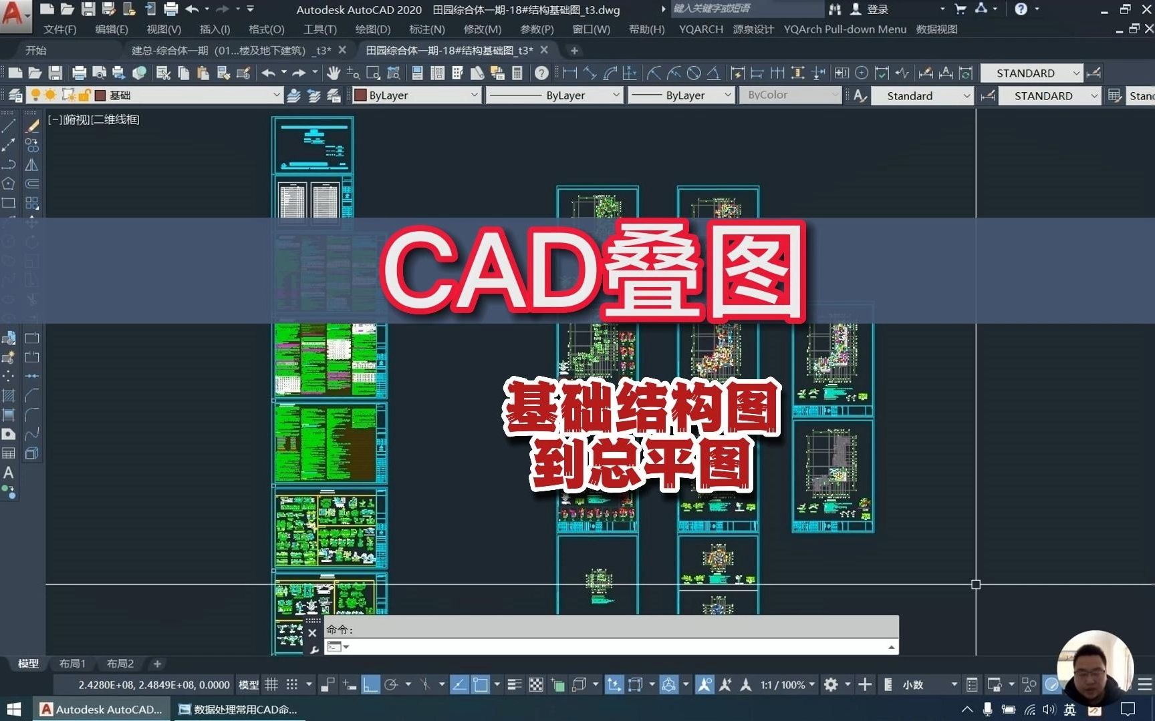
Task: Expand the ByLayer color control dropdown
Action: click(x=475, y=95)
